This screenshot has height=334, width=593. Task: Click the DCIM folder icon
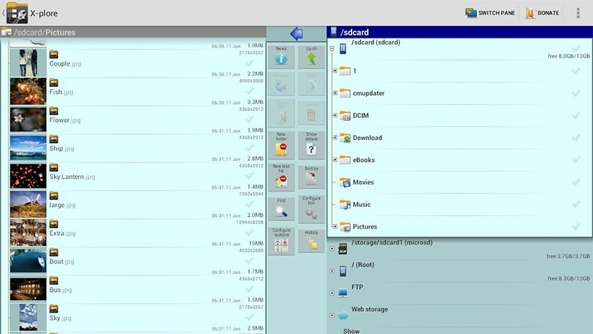[345, 115]
